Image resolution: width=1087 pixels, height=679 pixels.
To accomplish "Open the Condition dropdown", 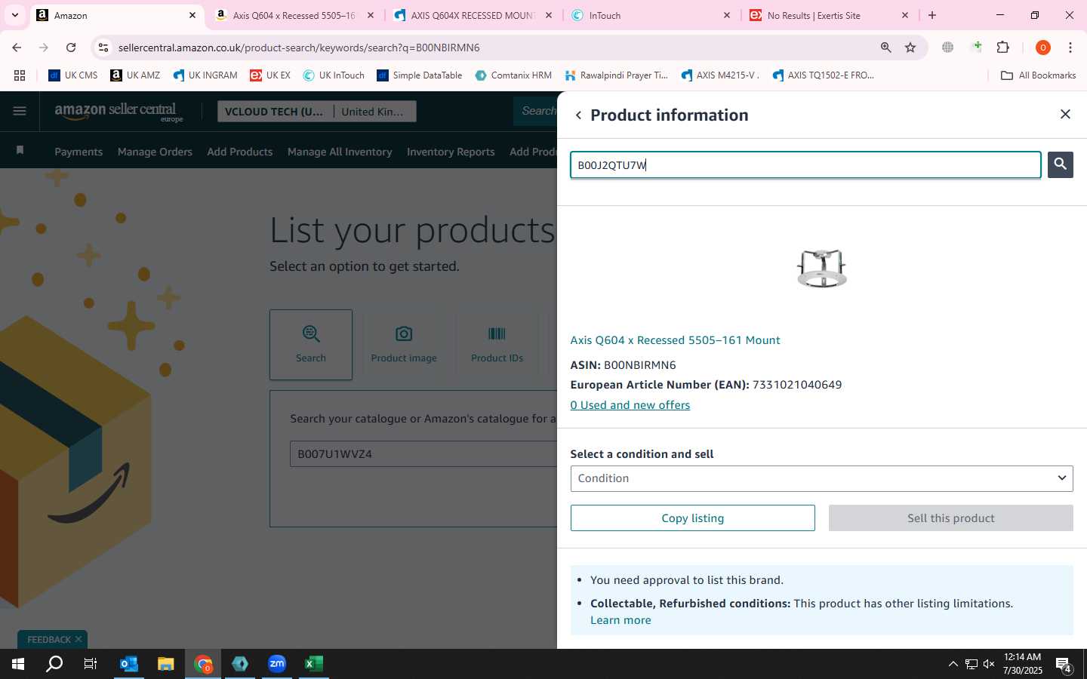I will 821,478.
